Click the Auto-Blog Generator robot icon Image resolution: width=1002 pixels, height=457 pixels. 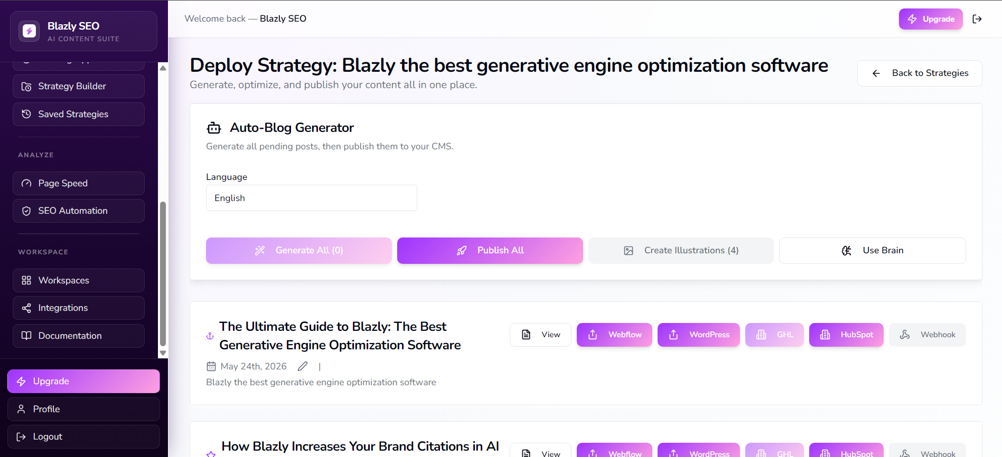(x=214, y=128)
